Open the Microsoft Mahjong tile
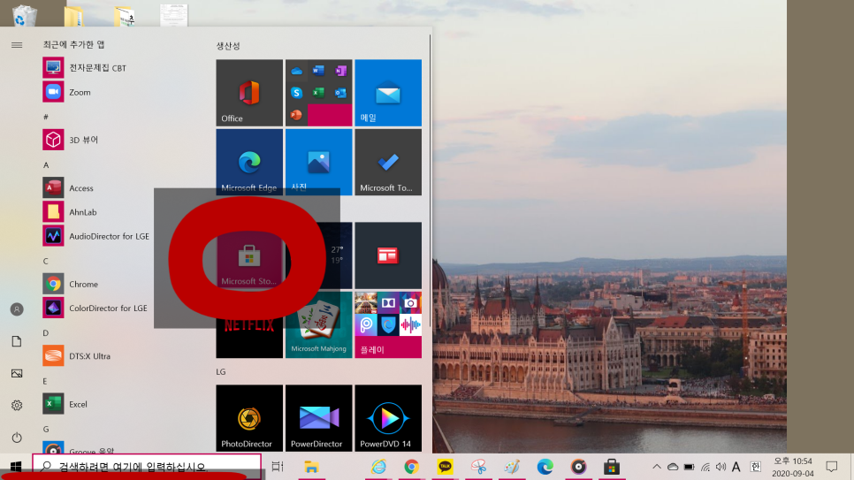Screen dimensions: 854x480 coord(318,324)
